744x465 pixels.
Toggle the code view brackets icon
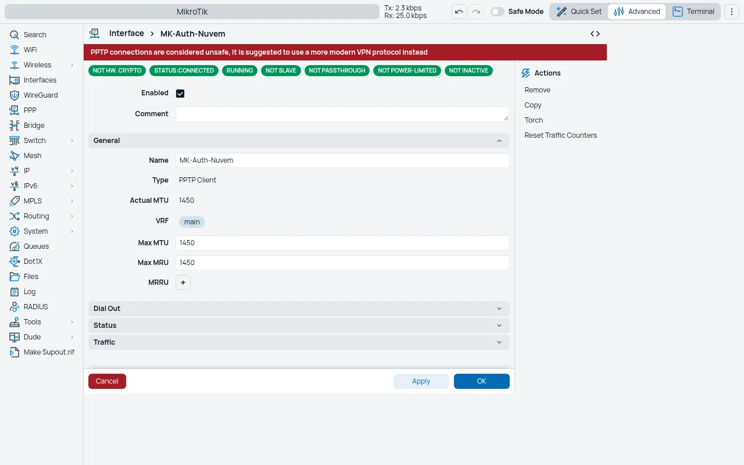point(595,34)
